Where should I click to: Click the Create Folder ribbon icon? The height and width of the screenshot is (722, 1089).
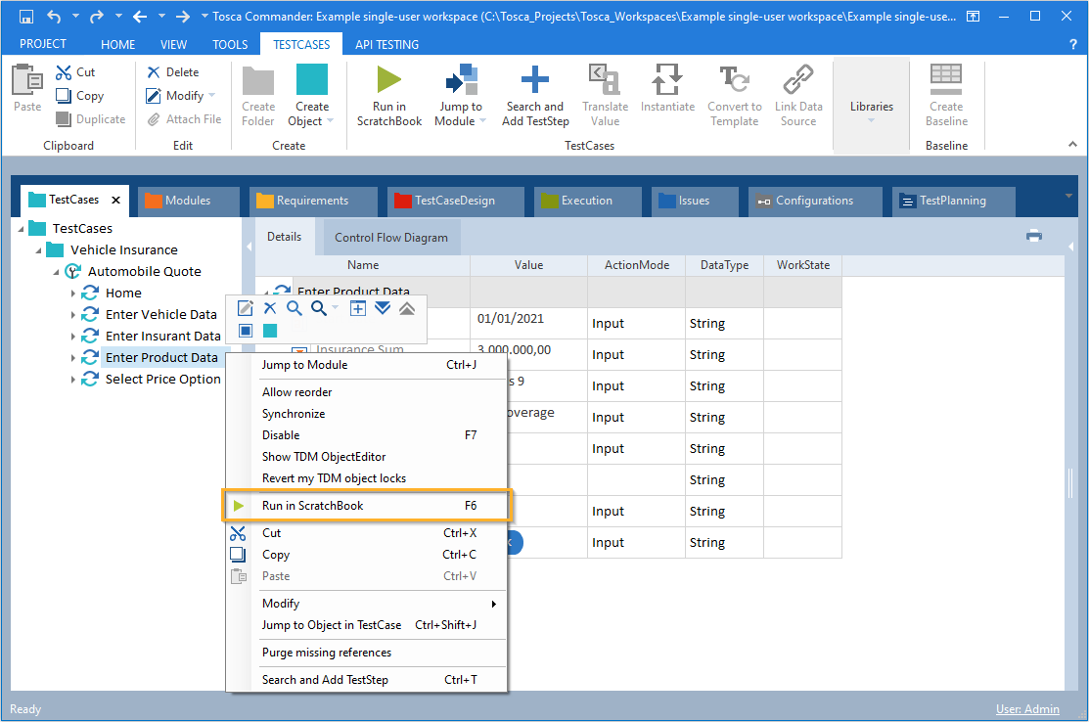(258, 80)
